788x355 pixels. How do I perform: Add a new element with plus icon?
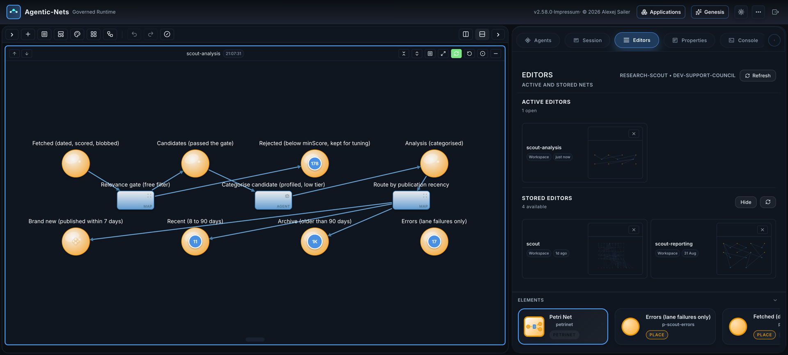28,34
